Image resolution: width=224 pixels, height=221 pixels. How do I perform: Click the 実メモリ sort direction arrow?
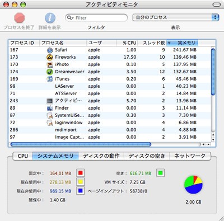point(169,43)
